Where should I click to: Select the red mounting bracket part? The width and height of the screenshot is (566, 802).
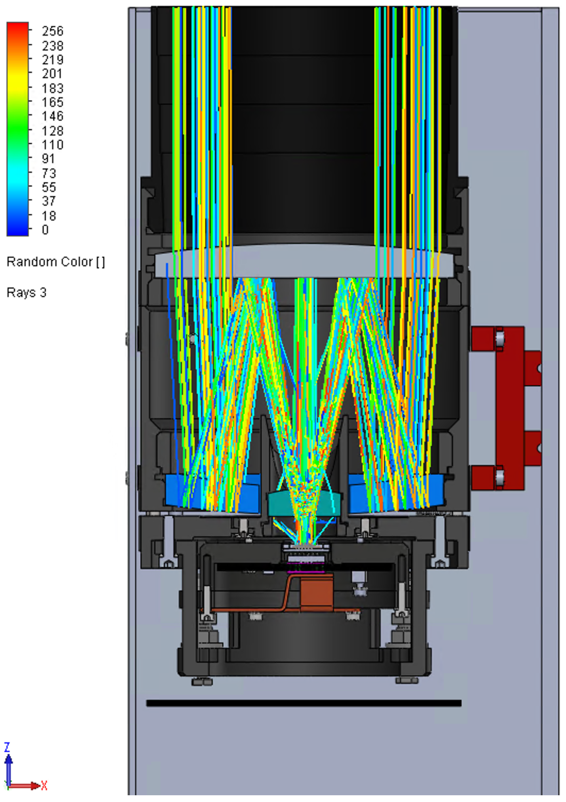coord(510,408)
